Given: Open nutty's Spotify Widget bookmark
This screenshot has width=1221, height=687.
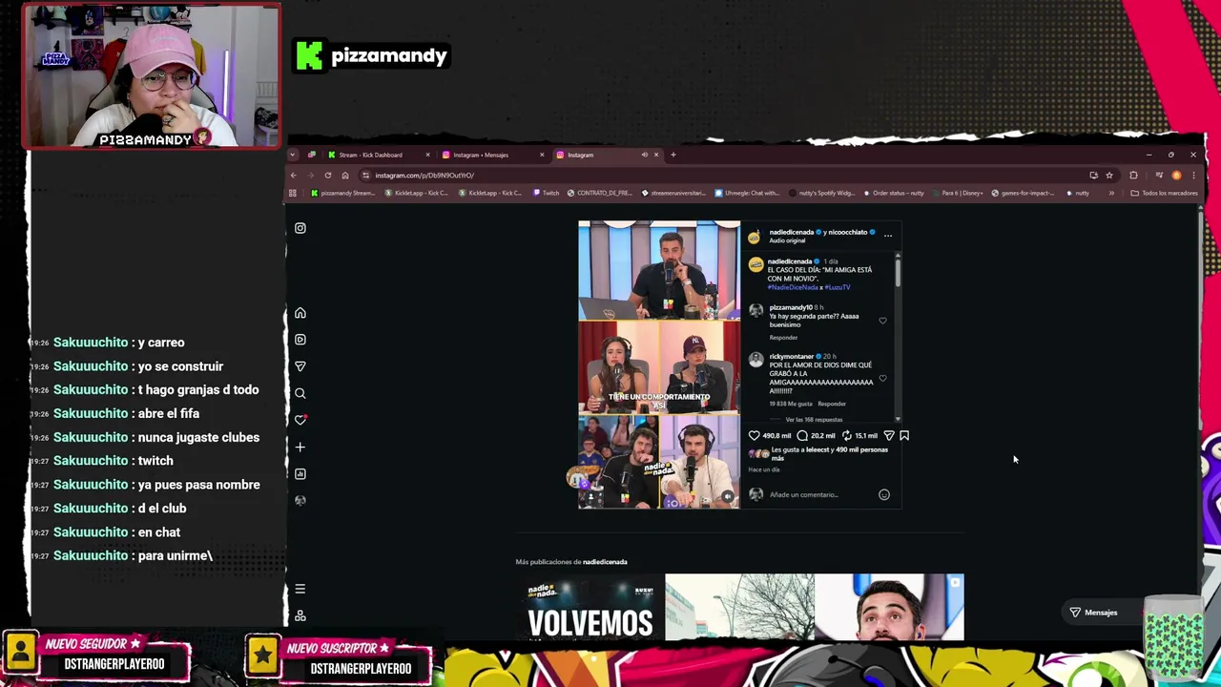Looking at the screenshot, I should coord(822,193).
